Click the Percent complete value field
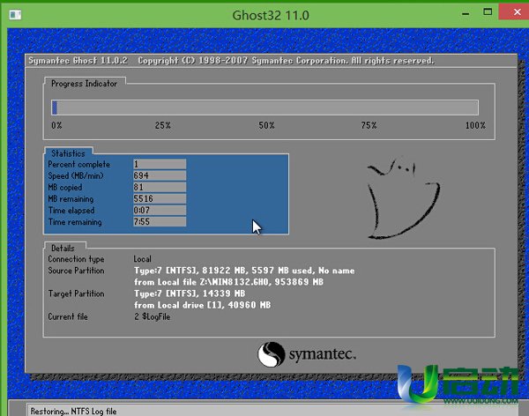Viewport: 529px width, 416px height. point(160,164)
